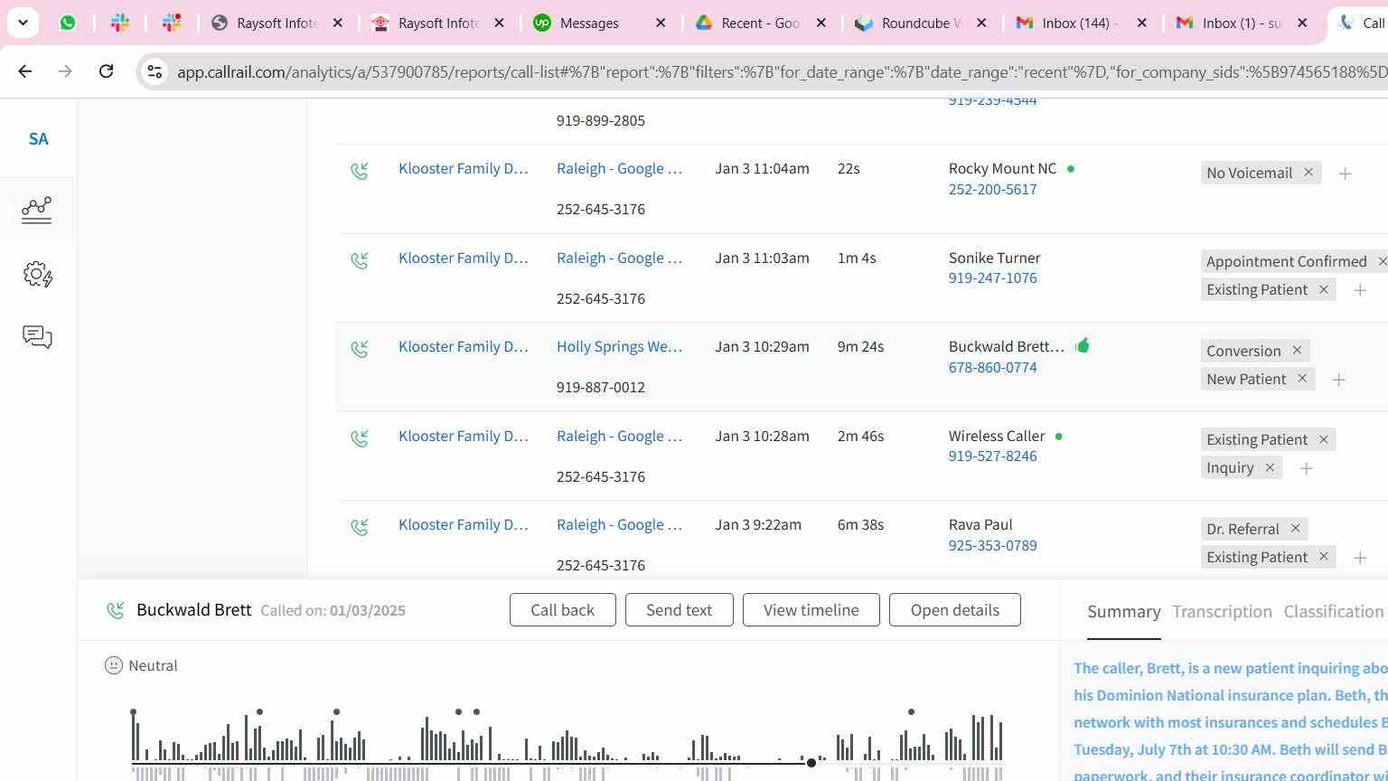The height and width of the screenshot is (781, 1388).
Task: Add a tag to the Wireless Caller call
Action: [1306, 468]
